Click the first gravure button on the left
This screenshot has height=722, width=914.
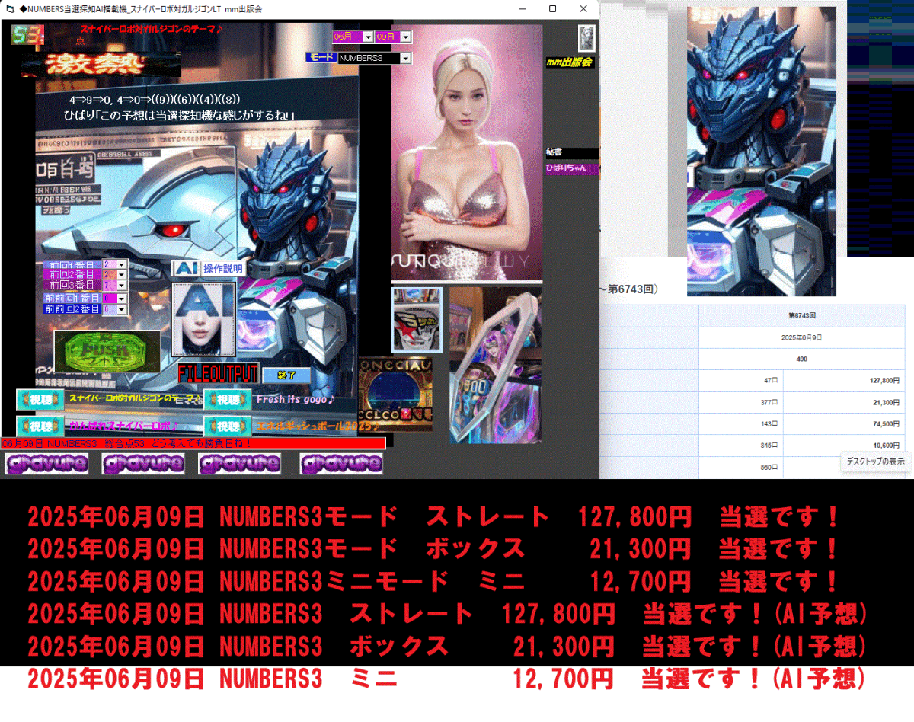(x=46, y=463)
